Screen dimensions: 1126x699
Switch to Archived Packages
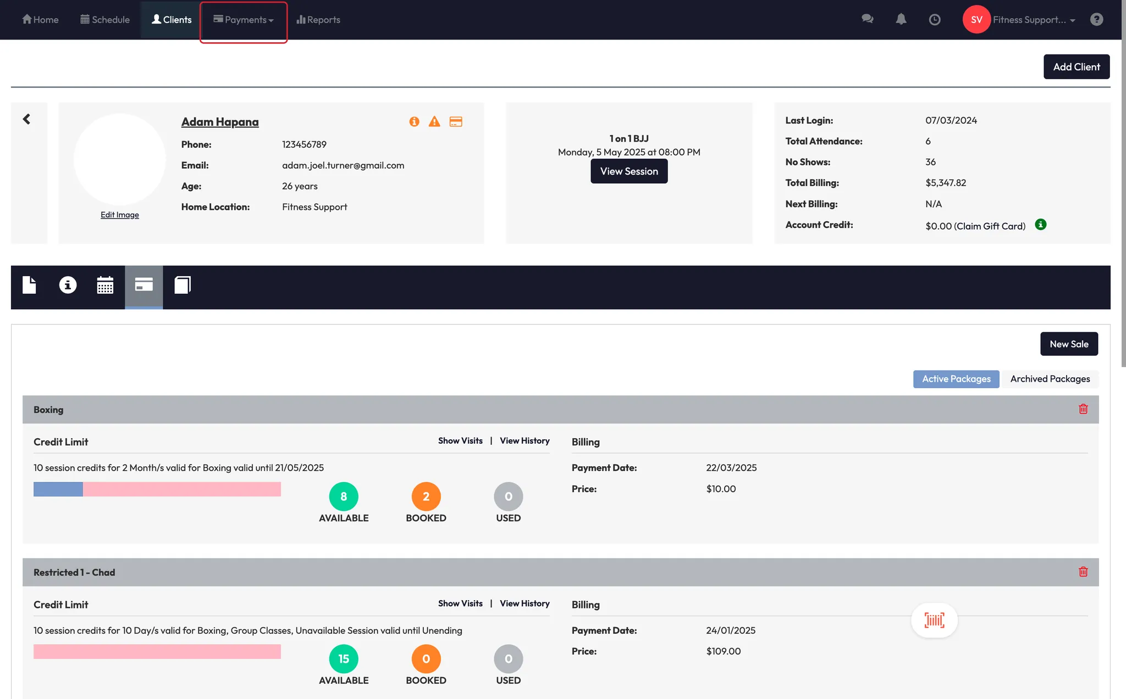coord(1050,379)
